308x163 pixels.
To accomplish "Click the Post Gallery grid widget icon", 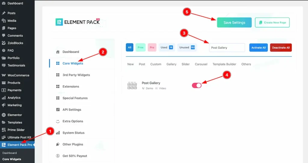I will click(132, 86).
